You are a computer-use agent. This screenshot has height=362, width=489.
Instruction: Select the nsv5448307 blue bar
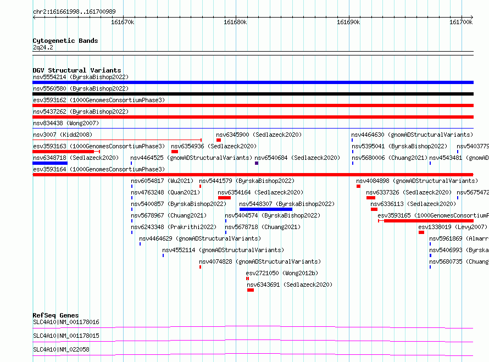click(x=266, y=209)
